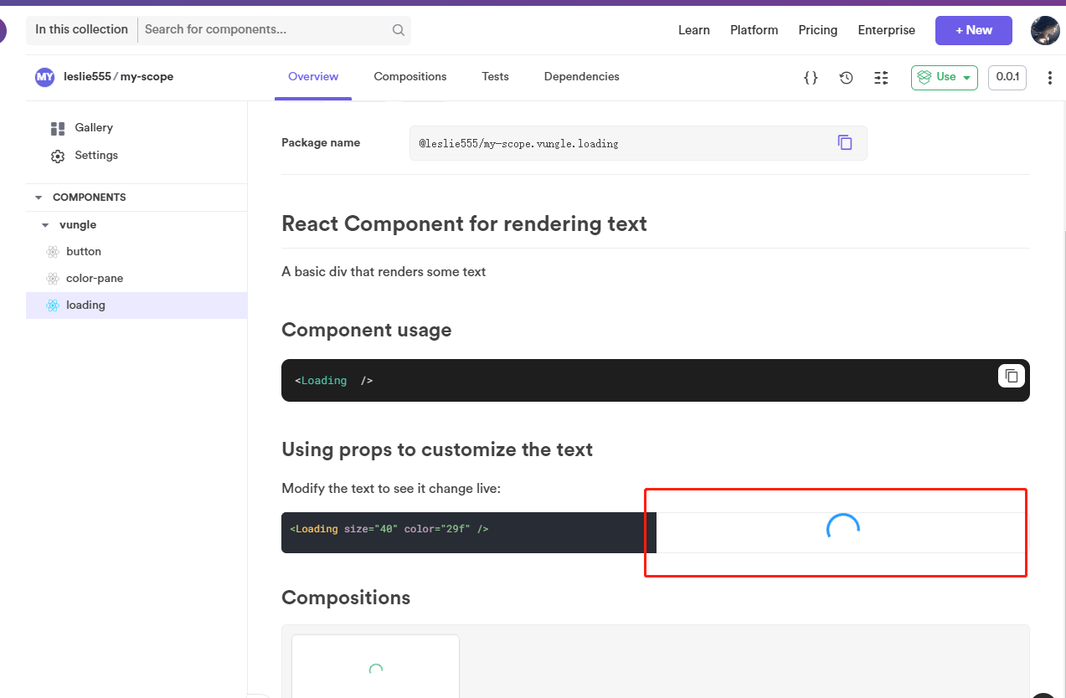This screenshot has height=698, width=1066.
Task: Click inside the component search field
Action: (251, 29)
